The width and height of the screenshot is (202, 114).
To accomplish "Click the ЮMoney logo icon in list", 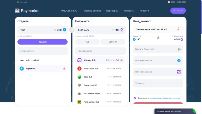I will click(79, 60).
